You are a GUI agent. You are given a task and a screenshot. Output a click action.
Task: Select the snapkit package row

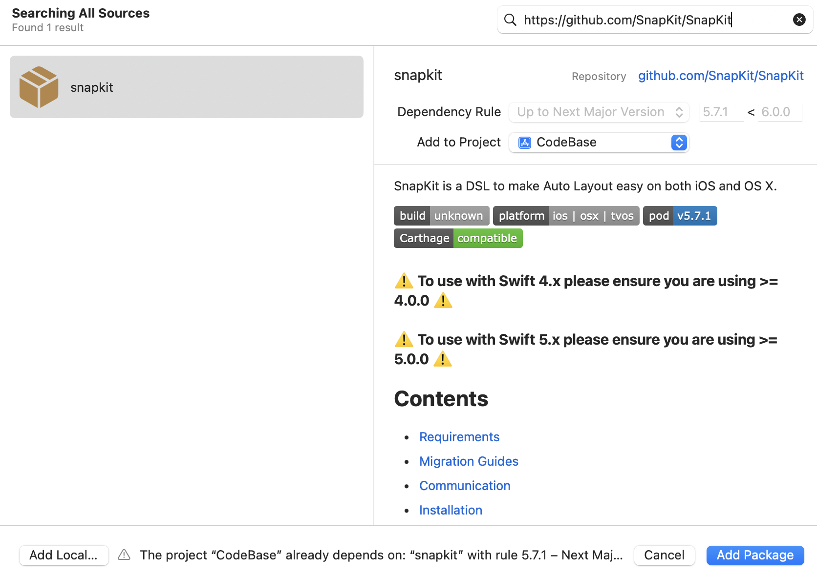click(187, 87)
